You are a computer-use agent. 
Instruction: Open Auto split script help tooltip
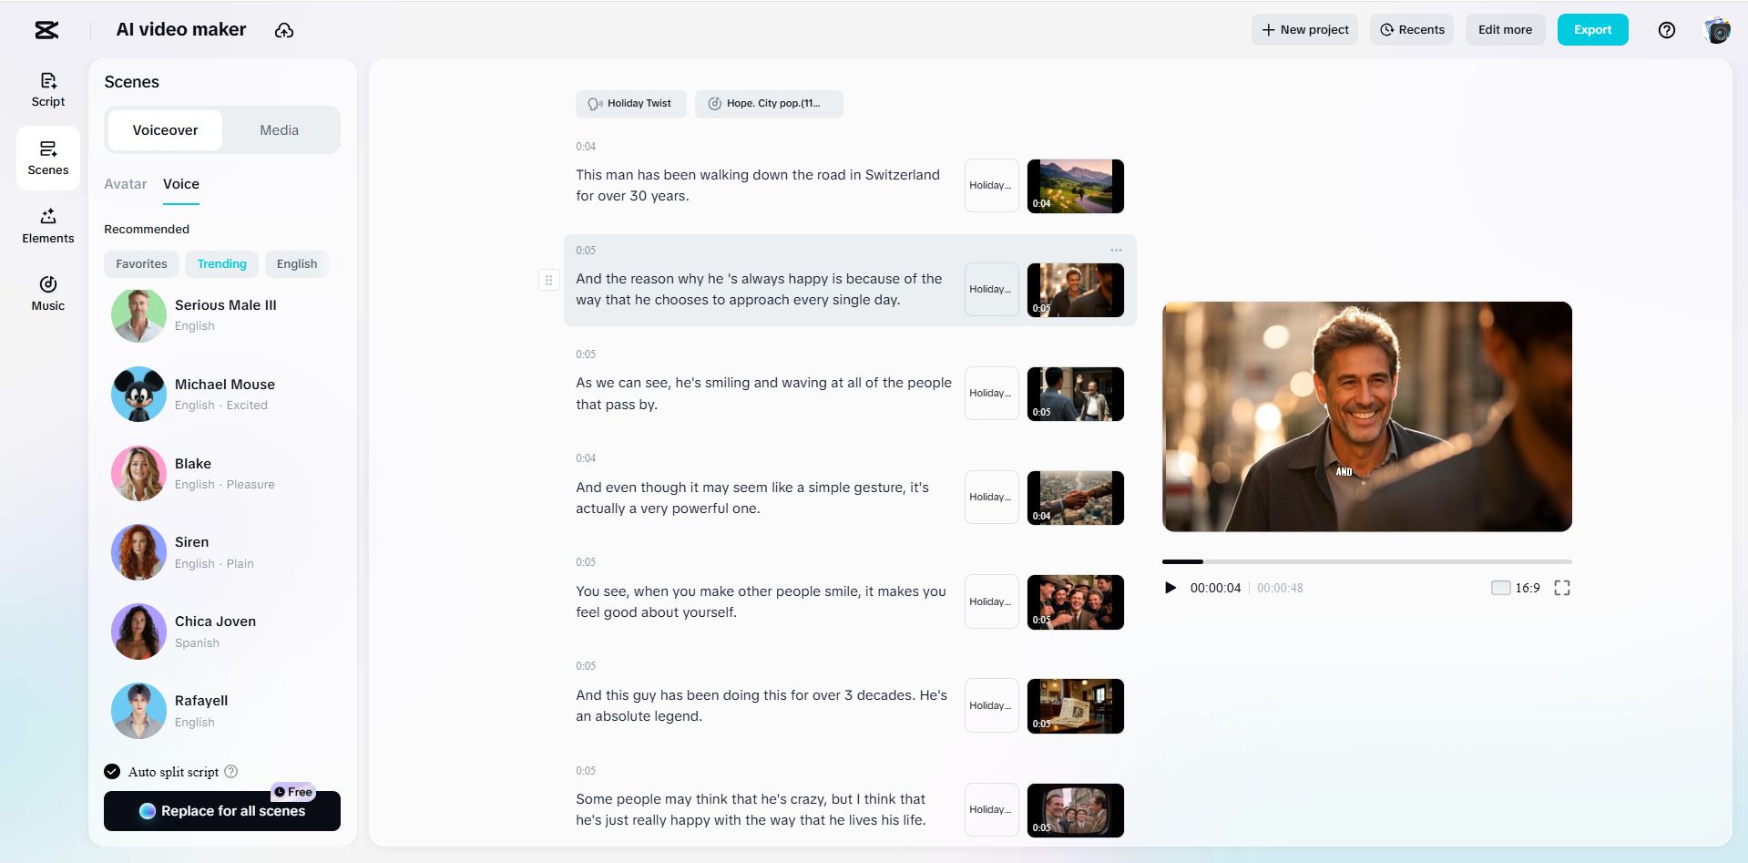pyautogui.click(x=231, y=772)
